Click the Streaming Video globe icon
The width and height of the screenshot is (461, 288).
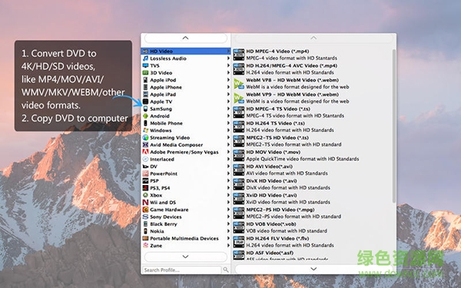coord(145,137)
